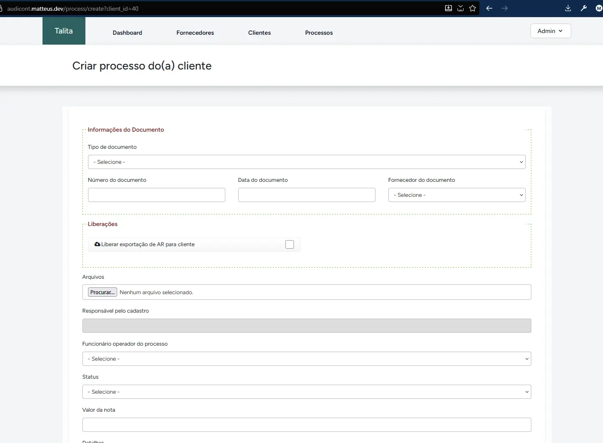The image size is (603, 443).
Task: Click the Pocket save icon in address bar
Action: click(x=461, y=8)
